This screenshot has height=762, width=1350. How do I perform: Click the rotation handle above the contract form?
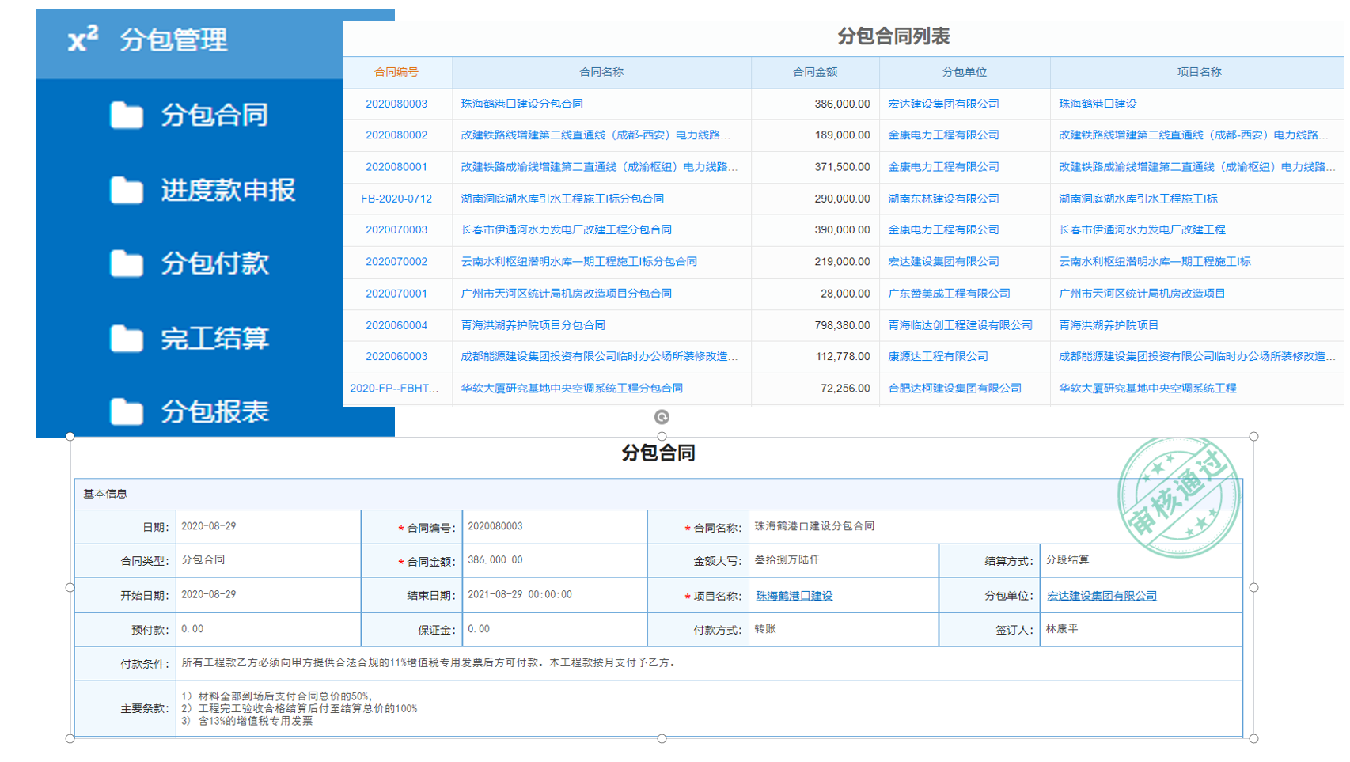(662, 417)
